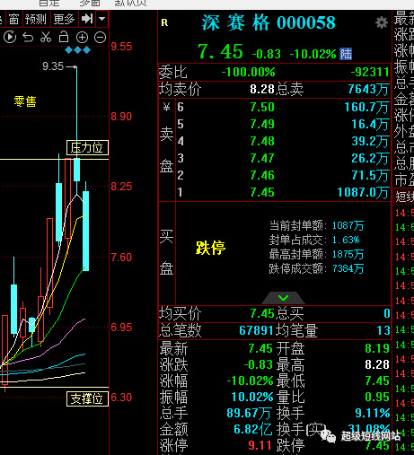Click 振幅 value 10.02%
The height and width of the screenshot is (455, 414).
252,397
